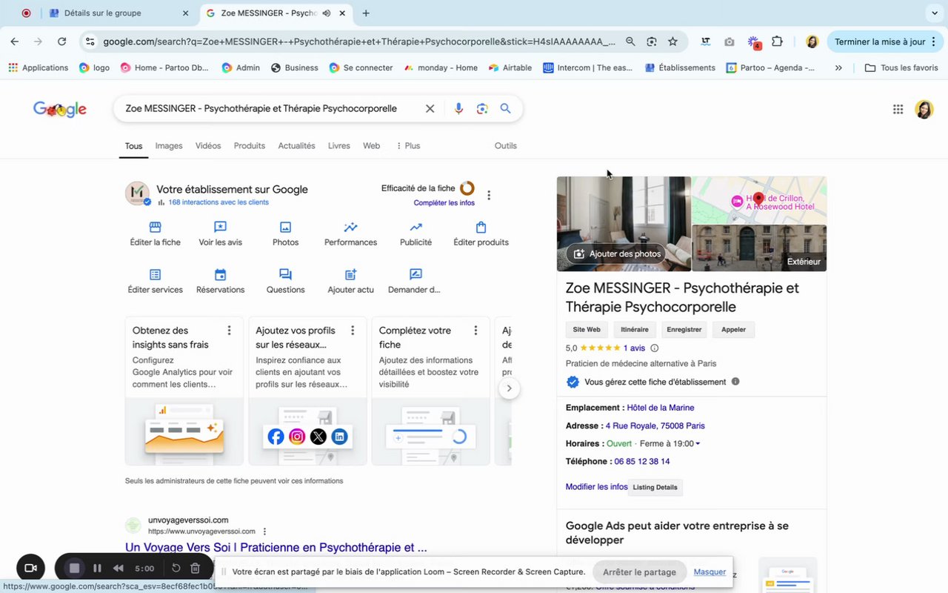Click into the Google search input

coord(261,109)
